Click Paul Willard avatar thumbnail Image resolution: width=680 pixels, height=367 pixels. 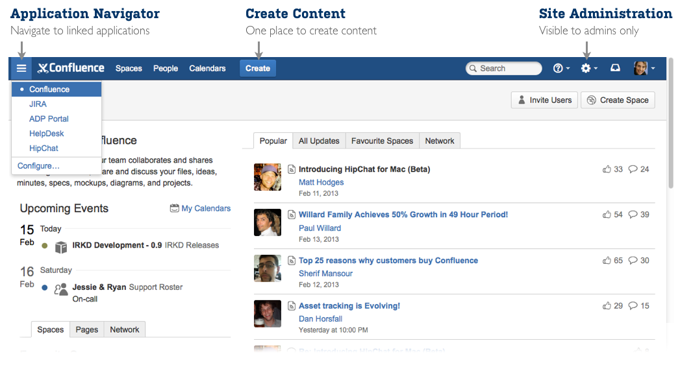click(268, 222)
